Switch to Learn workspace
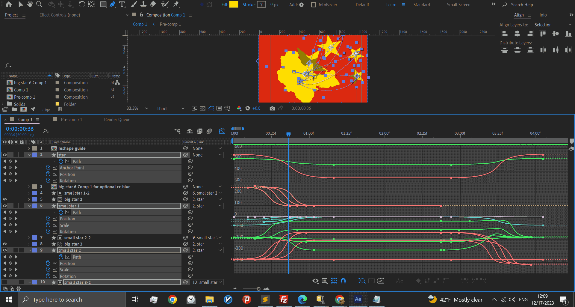 [x=391, y=5]
